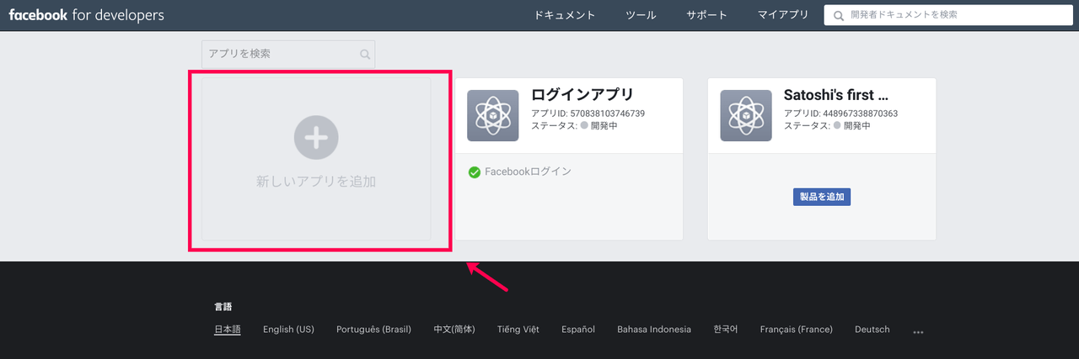Viewport: 1079px width, 359px height.
Task: Open the Satoshi's first app title
Action: click(x=836, y=94)
